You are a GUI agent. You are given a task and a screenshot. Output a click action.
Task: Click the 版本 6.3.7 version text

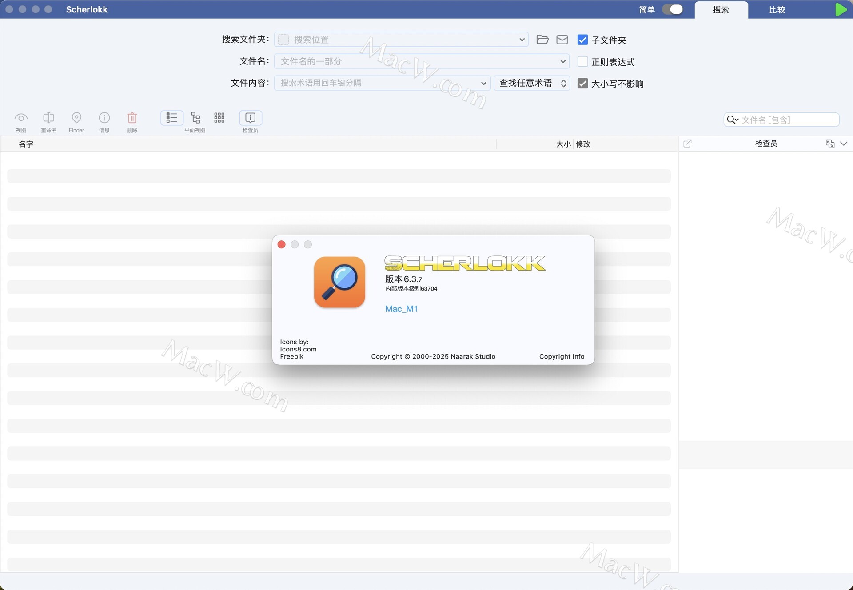point(403,279)
